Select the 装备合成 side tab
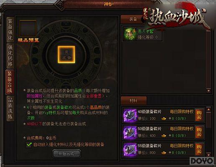Viewport: 216px width, 167px height. click(10, 82)
